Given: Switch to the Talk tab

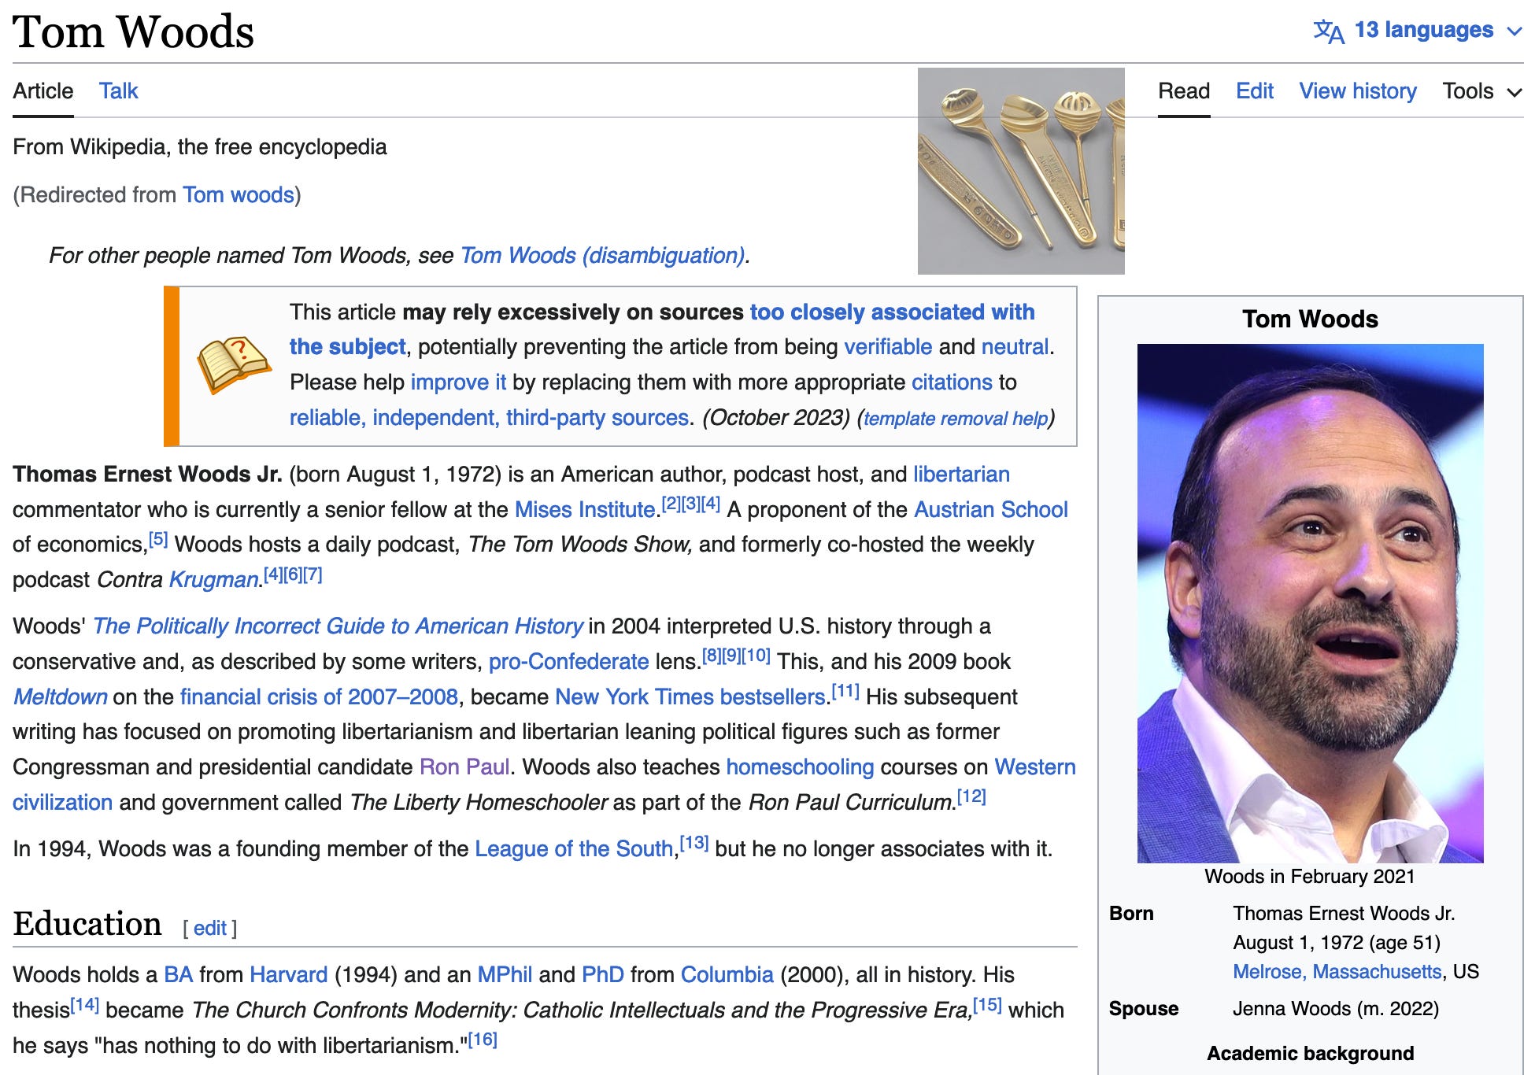Looking at the screenshot, I should point(118,91).
